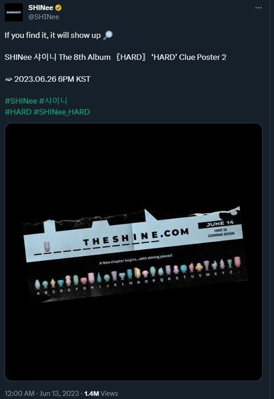
Task: Open the #SHINee_HARD hashtag
Action: pos(62,112)
